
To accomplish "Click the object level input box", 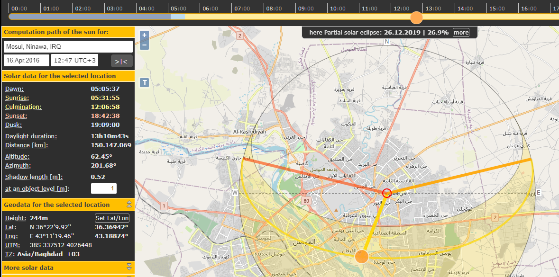I will tap(104, 189).
